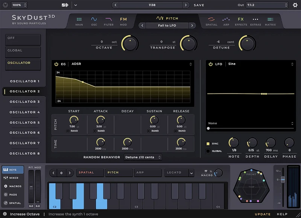Viewport: 301px width, 218px height.
Task: Enable RAND checkbox under START pitch
Action: pyautogui.click(x=68, y=131)
